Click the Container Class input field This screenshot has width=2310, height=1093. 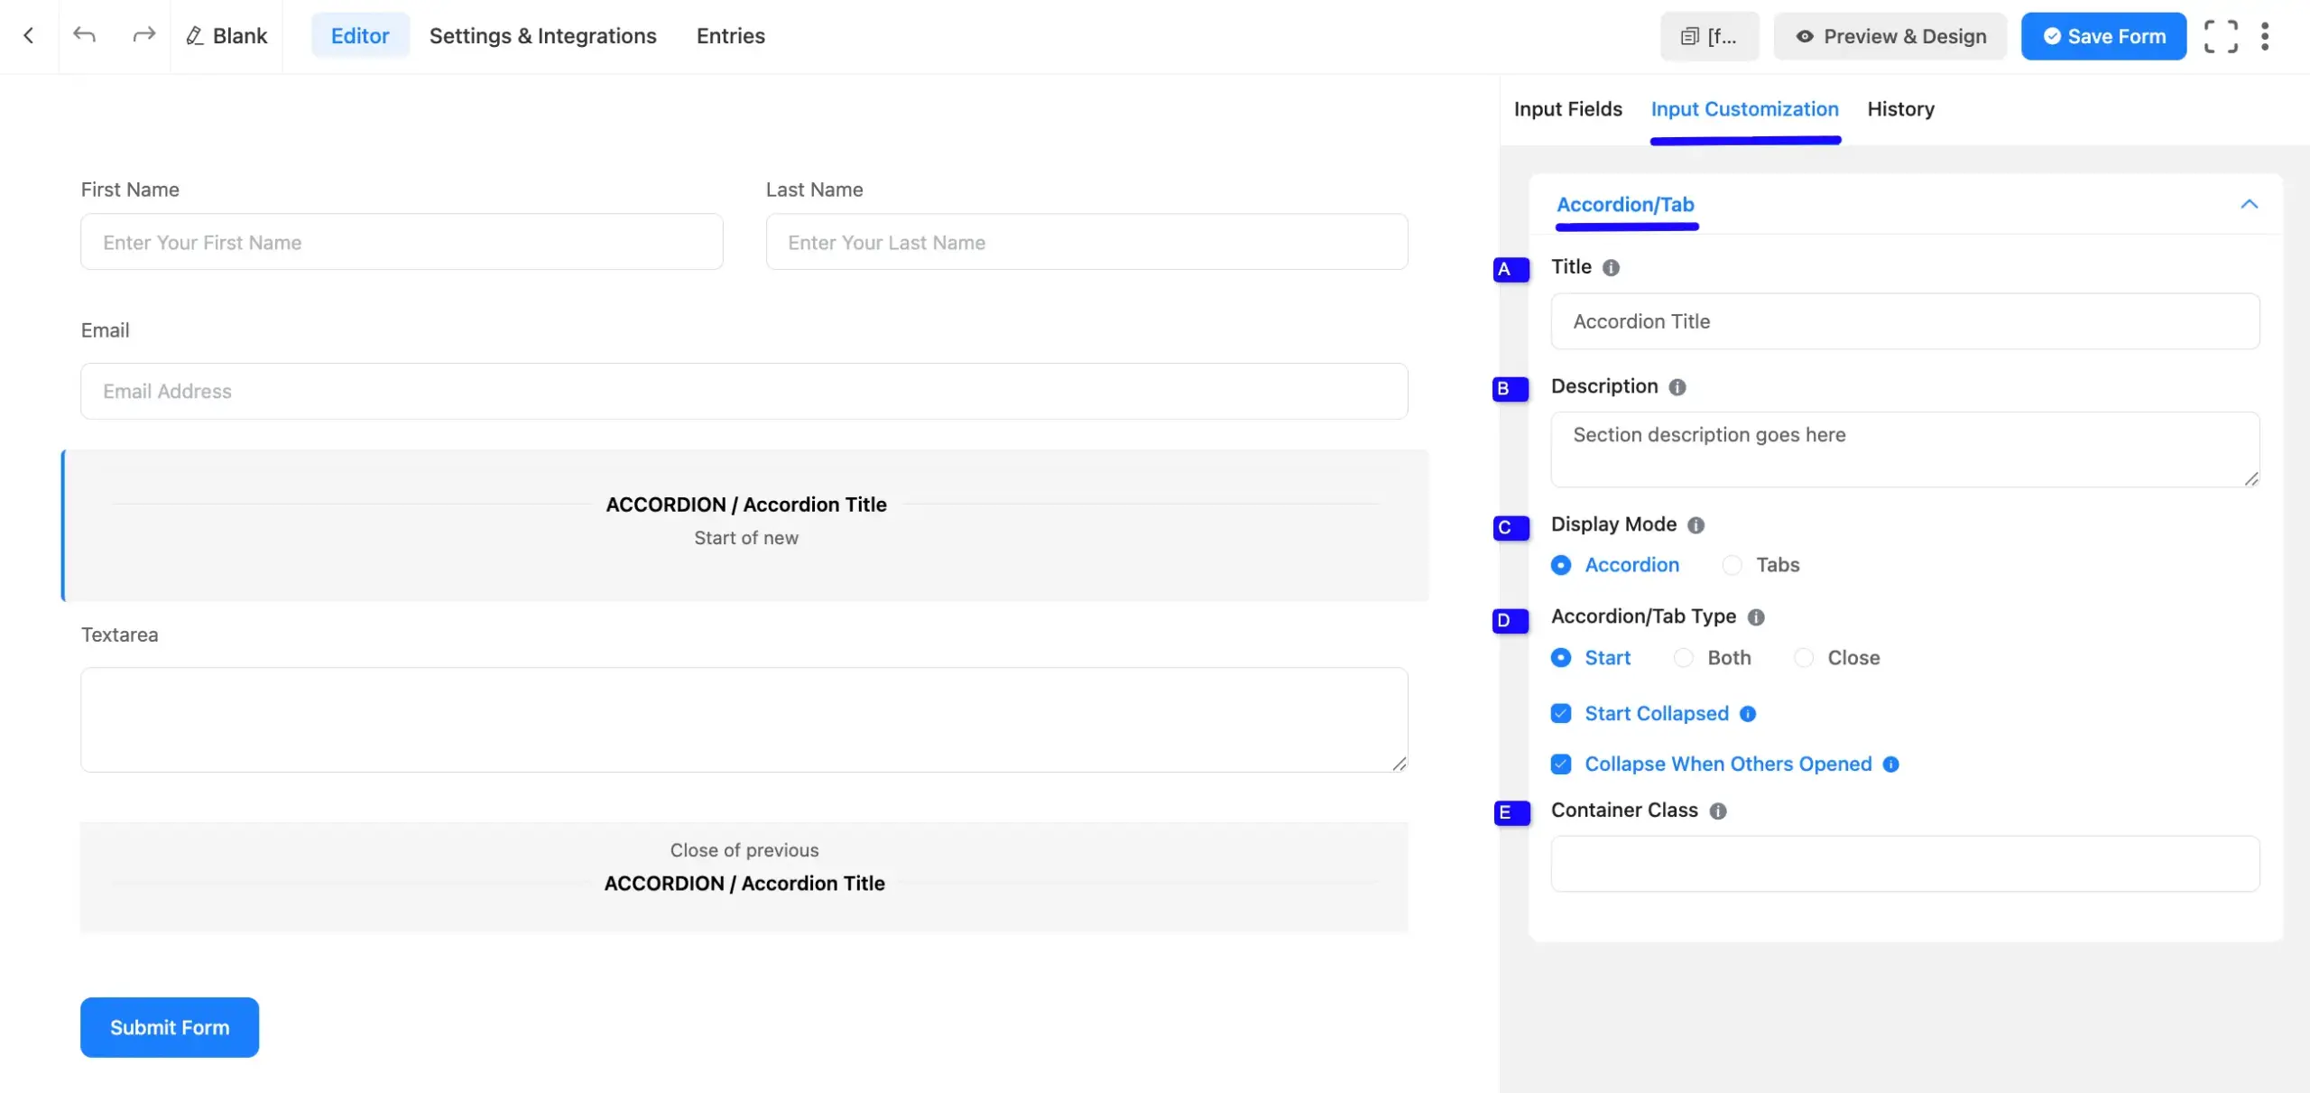[x=1905, y=864]
